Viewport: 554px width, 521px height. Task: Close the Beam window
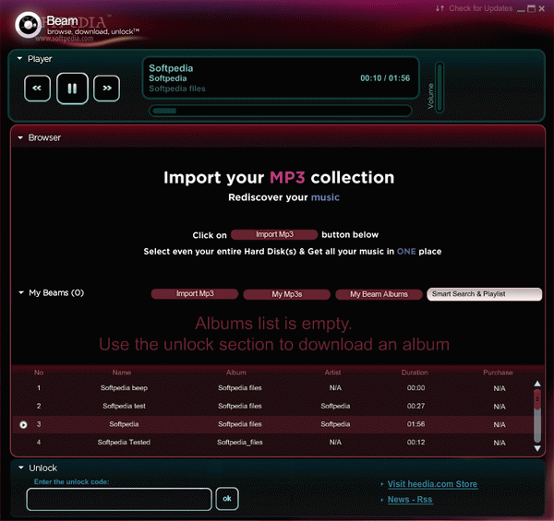(x=542, y=8)
